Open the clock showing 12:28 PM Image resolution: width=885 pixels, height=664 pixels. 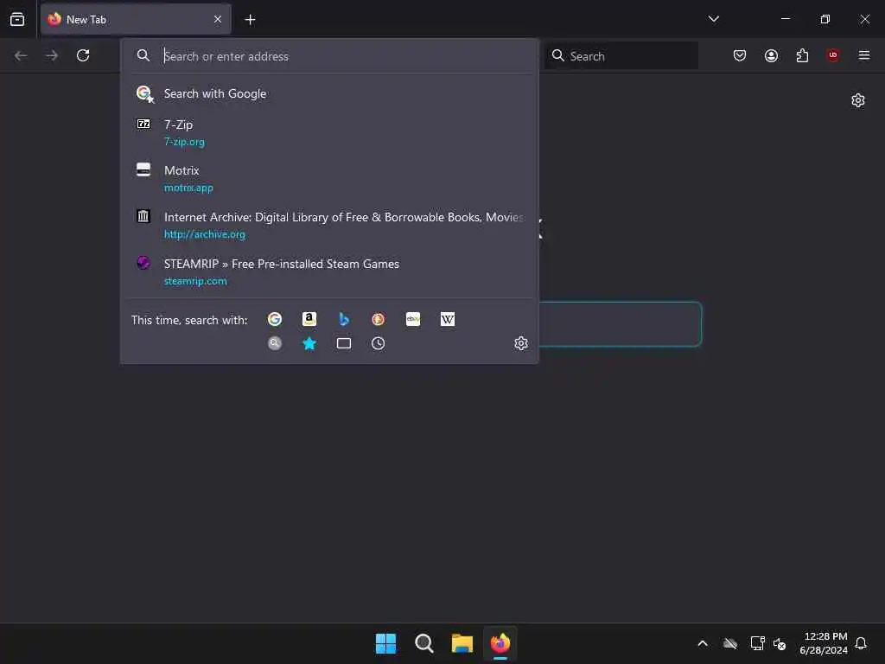click(x=824, y=643)
